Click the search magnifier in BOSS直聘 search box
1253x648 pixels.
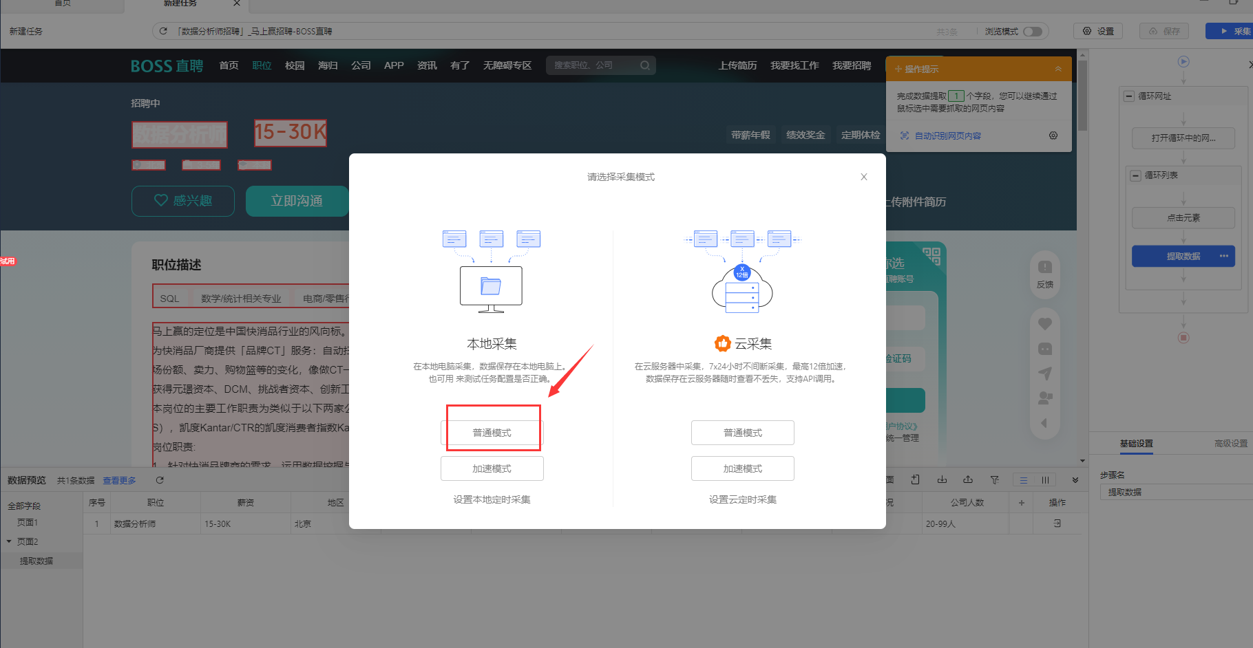point(645,65)
